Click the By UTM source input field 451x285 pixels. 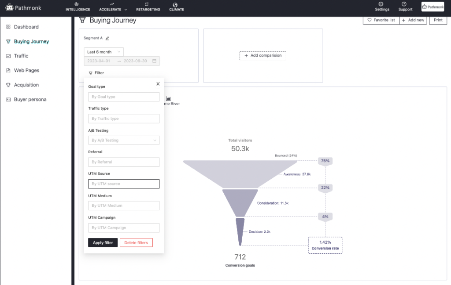coord(123,184)
